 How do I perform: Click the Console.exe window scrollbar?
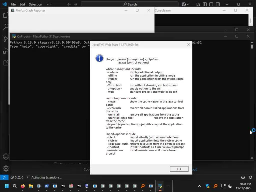(250, 20)
